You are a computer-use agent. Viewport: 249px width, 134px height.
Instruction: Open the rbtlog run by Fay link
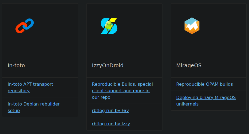pos(110,110)
